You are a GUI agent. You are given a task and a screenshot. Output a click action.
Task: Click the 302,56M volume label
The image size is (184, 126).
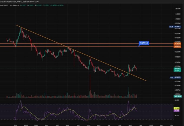178,96
